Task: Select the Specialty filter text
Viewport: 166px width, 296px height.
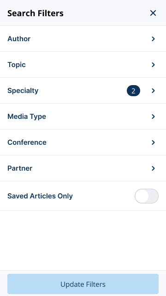Action: (23, 91)
